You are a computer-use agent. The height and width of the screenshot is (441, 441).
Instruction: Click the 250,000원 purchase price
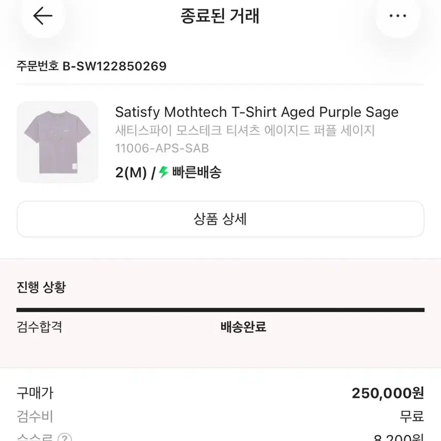tap(387, 393)
